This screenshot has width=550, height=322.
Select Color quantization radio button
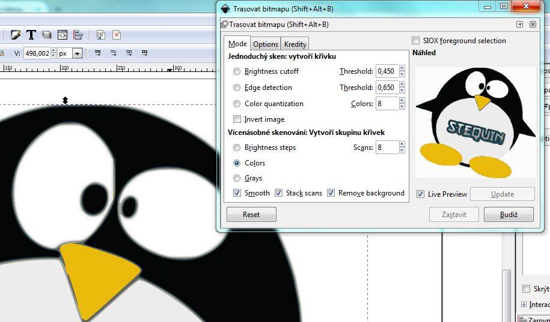pos(237,104)
